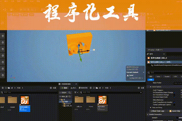
Task: Click Show Cook Logs button
Action: tap(158, 111)
